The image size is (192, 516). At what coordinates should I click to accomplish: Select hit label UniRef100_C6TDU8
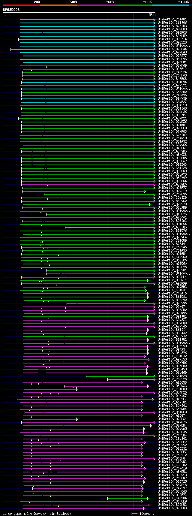172,389
